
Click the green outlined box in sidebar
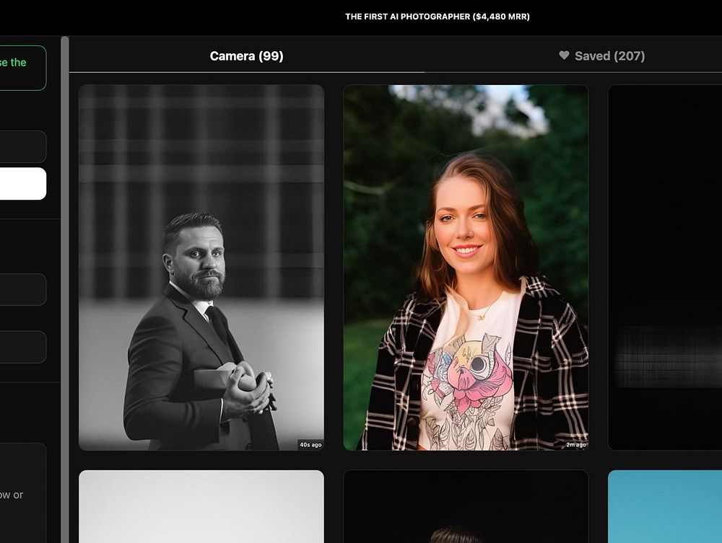tap(23, 68)
